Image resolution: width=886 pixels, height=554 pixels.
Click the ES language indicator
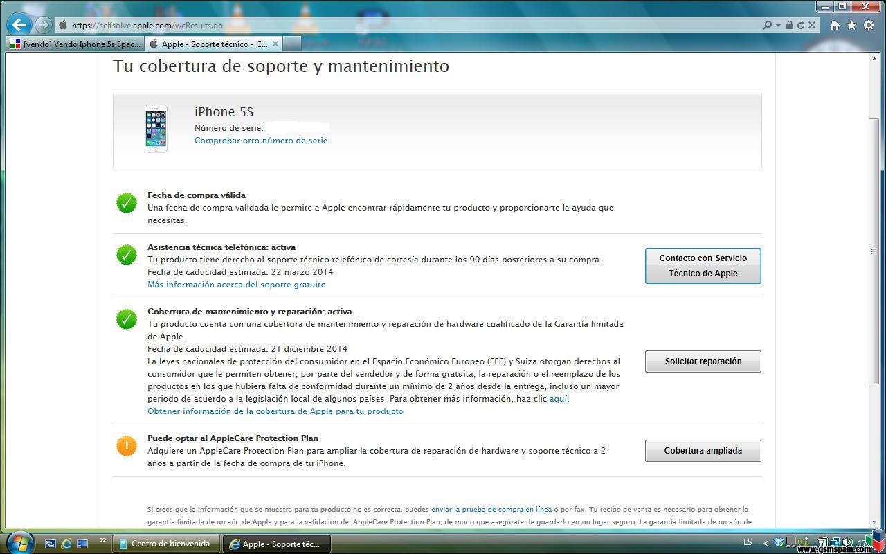(748, 543)
